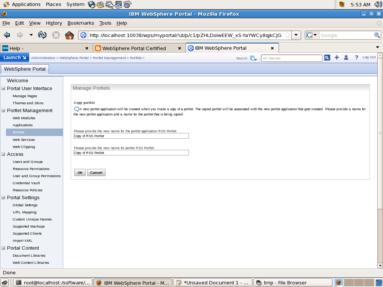Open the File menu
Viewport: 383px width, 287px height.
coord(6,23)
